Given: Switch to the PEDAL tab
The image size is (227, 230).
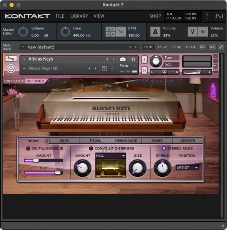Looking at the screenshot, I should (x=95, y=141).
